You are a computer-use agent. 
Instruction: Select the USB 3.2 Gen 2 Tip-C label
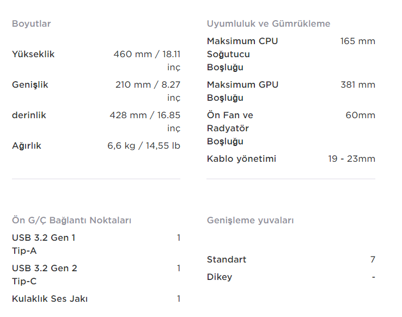[44, 275]
